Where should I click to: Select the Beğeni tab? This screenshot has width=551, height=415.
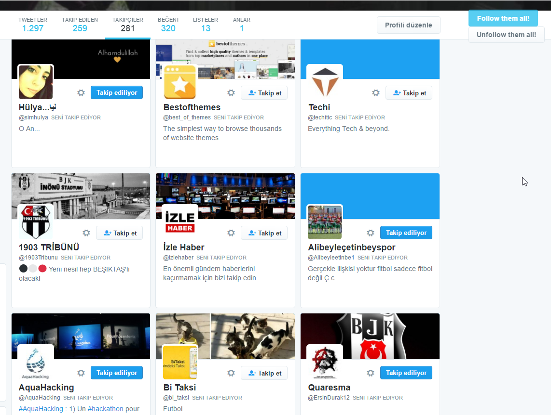[168, 25]
